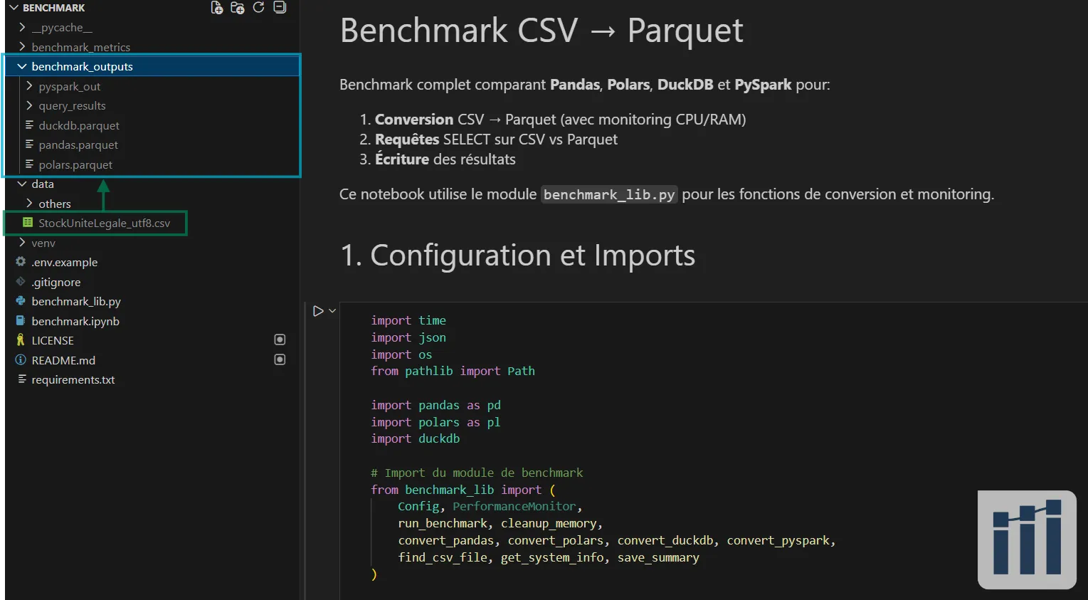Select the StockUniteLegale_utf8.csv data file
Screen dimensions: 1088x600
tap(103, 223)
